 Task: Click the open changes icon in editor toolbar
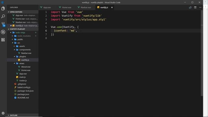pyautogui.click(x=190, y=7)
